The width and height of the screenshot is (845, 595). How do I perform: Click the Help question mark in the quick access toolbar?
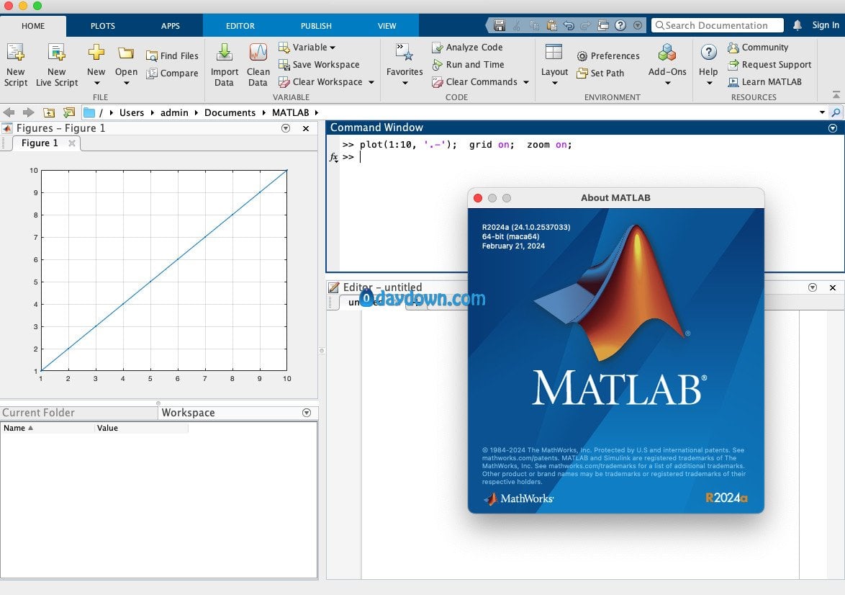[x=620, y=25]
